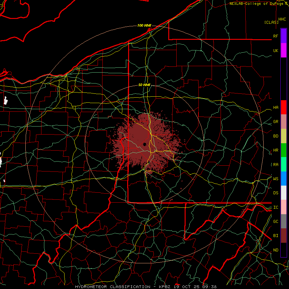Click the brown BI legend swatch

click(x=284, y=236)
